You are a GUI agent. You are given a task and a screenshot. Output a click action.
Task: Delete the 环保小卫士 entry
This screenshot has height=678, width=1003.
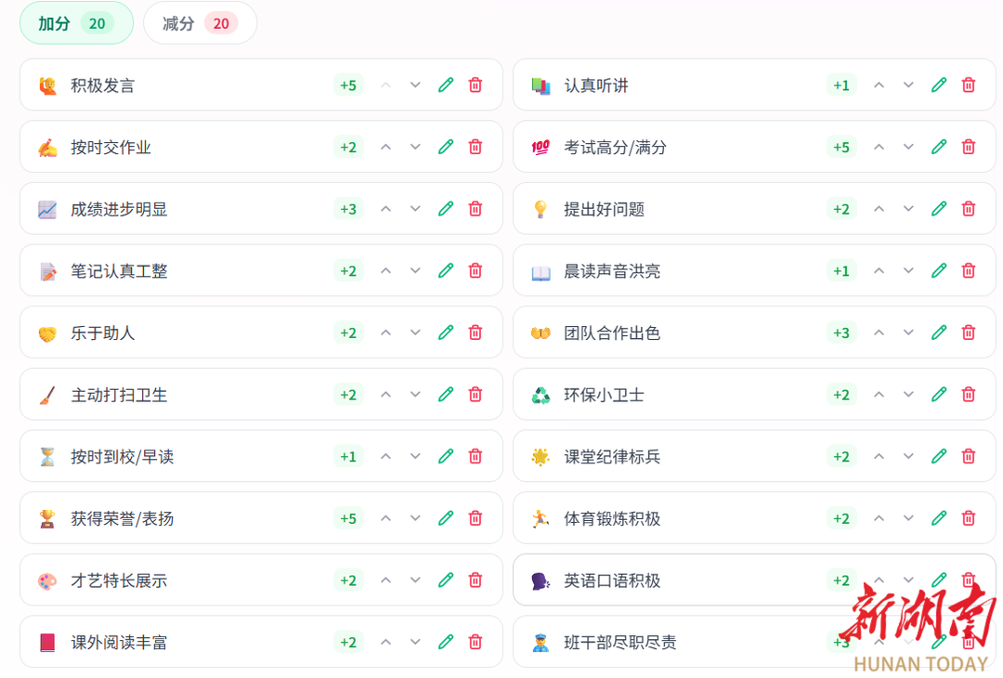[968, 395]
